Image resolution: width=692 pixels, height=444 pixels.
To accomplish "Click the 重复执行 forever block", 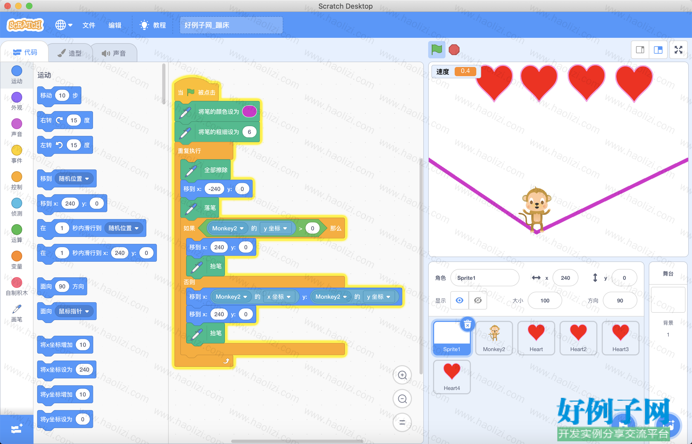I will [189, 150].
